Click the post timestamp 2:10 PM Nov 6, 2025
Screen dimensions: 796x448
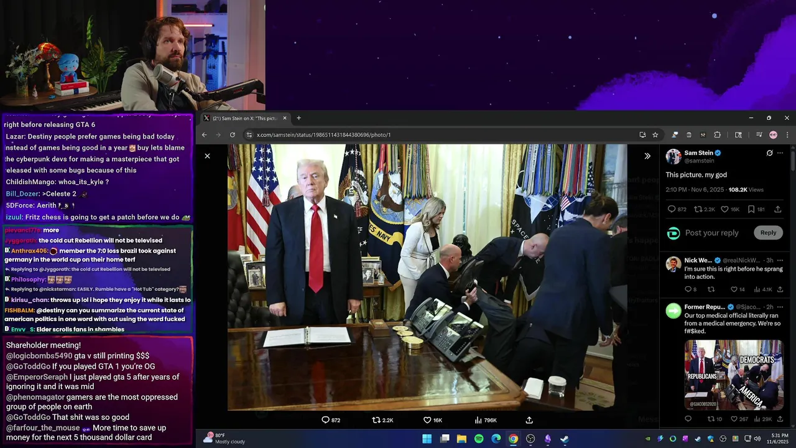point(695,190)
